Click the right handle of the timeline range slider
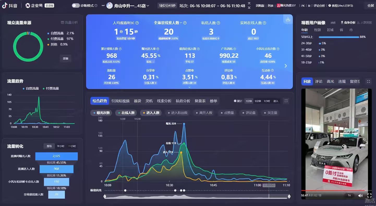 click(x=289, y=196)
